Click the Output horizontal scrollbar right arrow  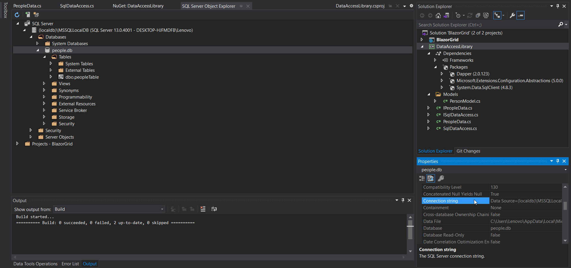click(404, 257)
